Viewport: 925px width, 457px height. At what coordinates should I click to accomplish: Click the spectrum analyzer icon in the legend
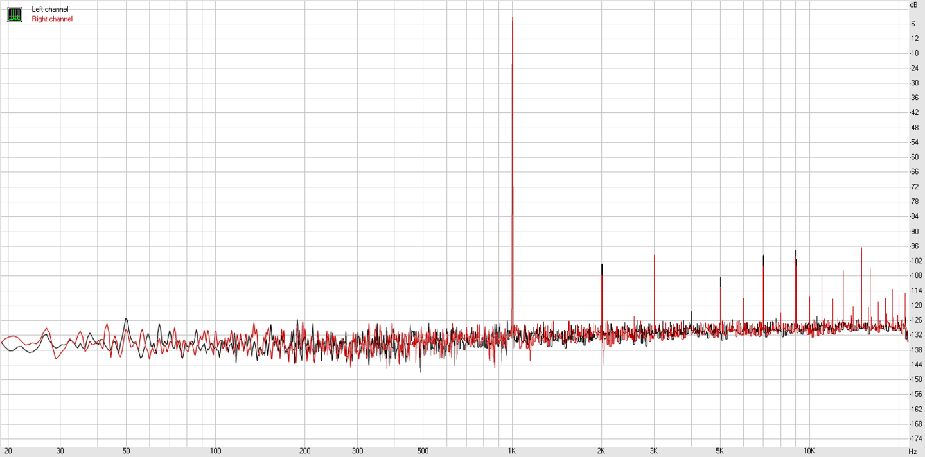tap(14, 14)
